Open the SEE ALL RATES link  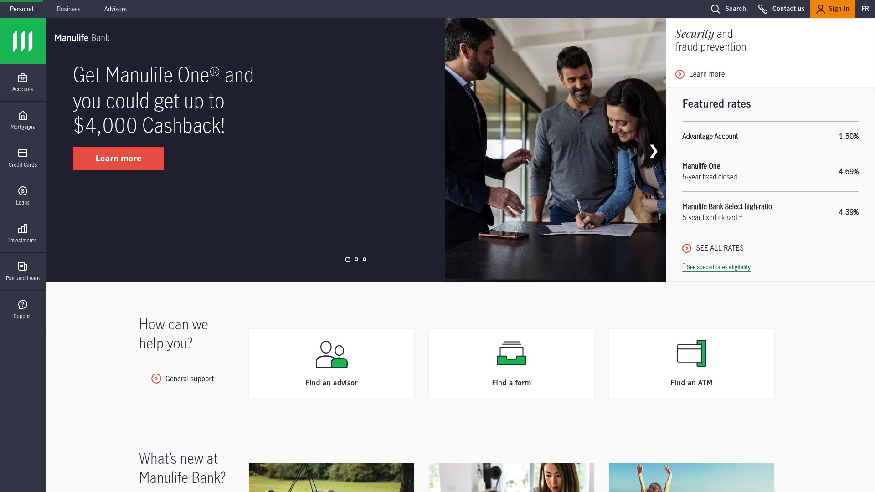(x=720, y=248)
